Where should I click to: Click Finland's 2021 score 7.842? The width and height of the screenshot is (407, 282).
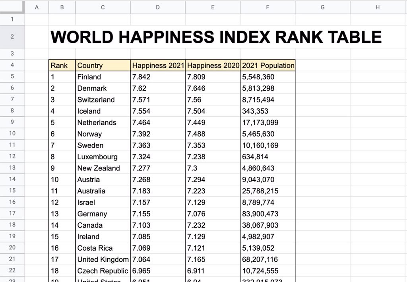(x=158, y=77)
